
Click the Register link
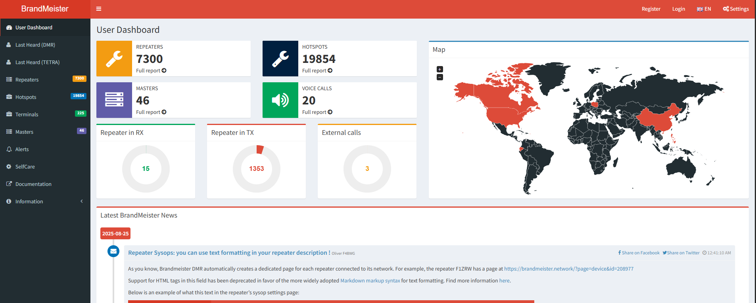tap(651, 9)
